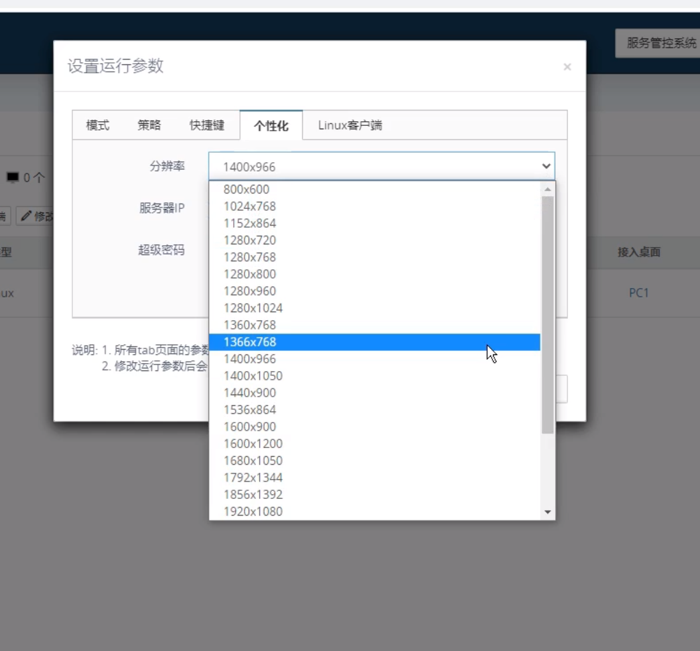Viewport: 700px width, 651px height.
Task: Open the PC1 desktop link
Action: click(x=638, y=293)
